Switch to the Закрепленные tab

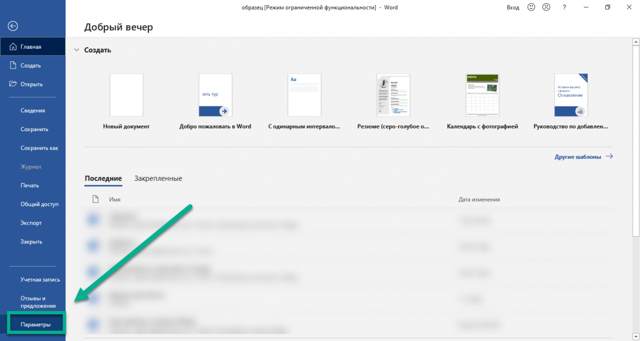tap(158, 178)
